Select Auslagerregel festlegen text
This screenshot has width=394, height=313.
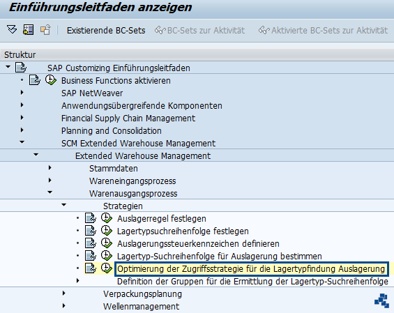(x=162, y=219)
